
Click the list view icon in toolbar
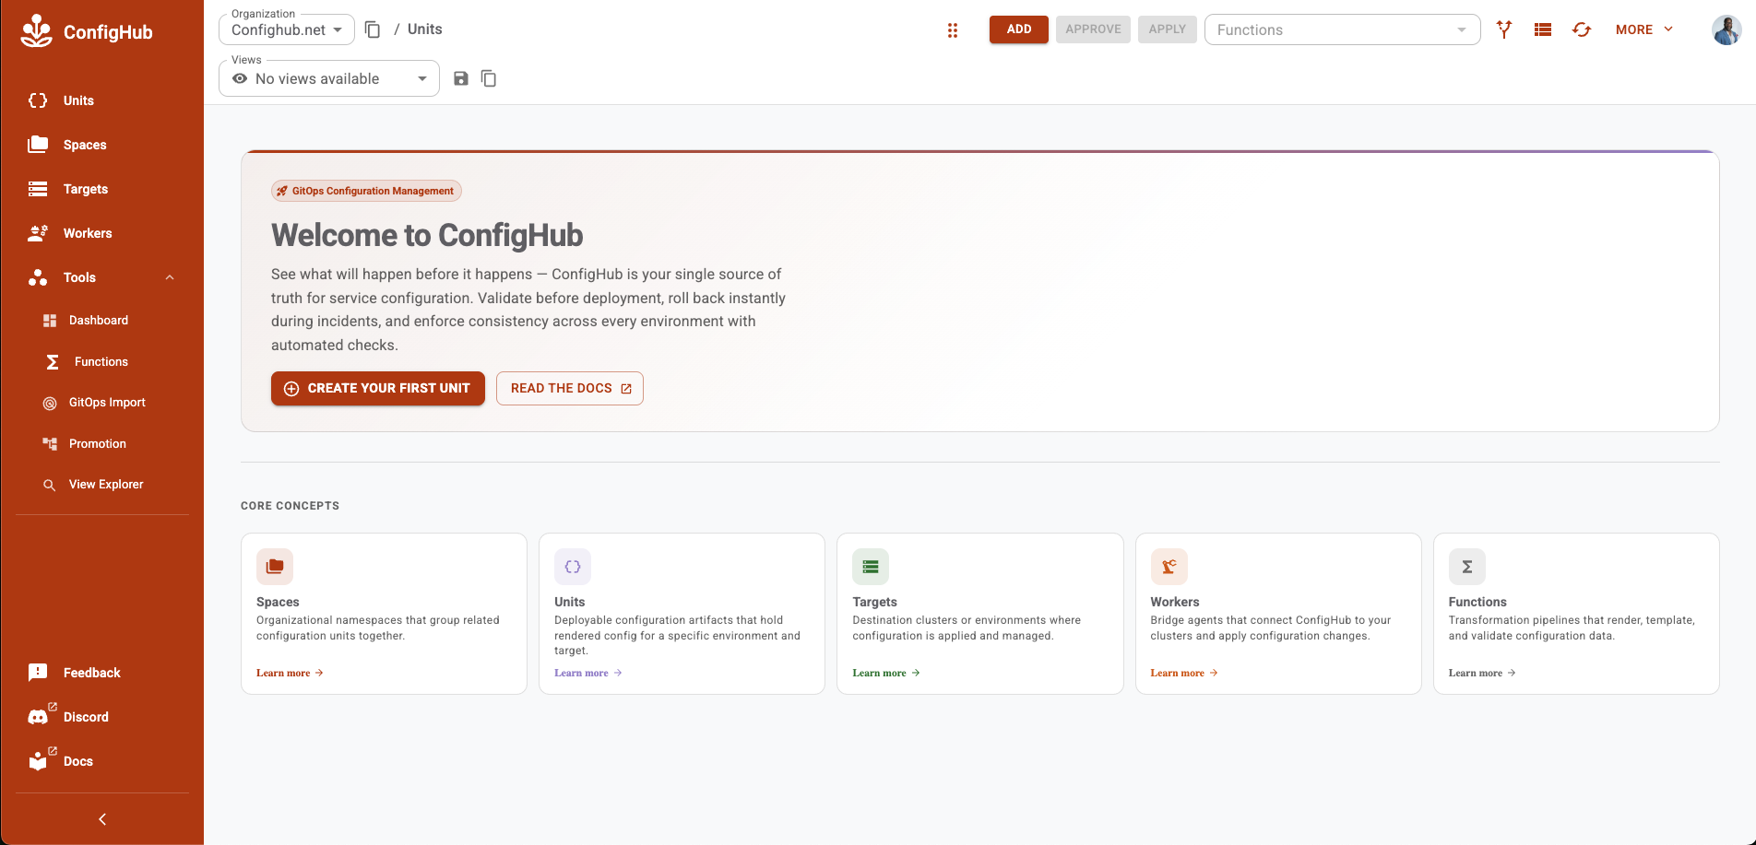(x=1543, y=29)
